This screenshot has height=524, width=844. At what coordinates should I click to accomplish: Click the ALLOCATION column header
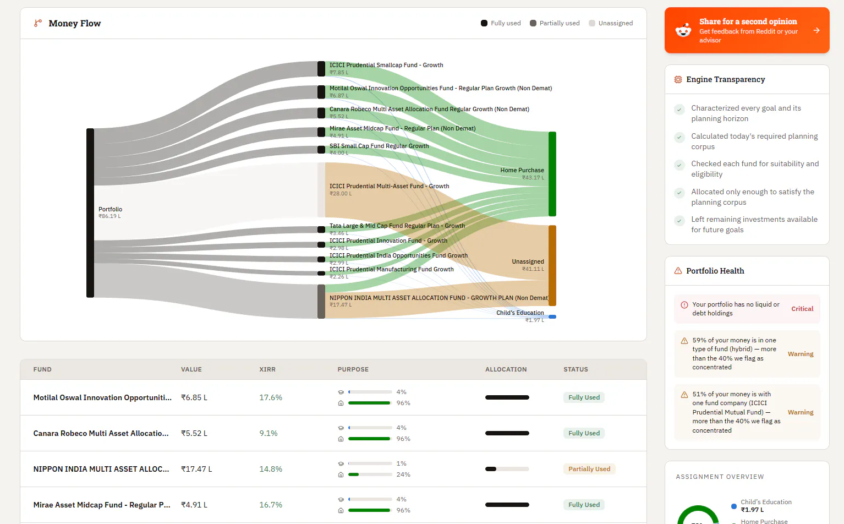tap(506, 369)
